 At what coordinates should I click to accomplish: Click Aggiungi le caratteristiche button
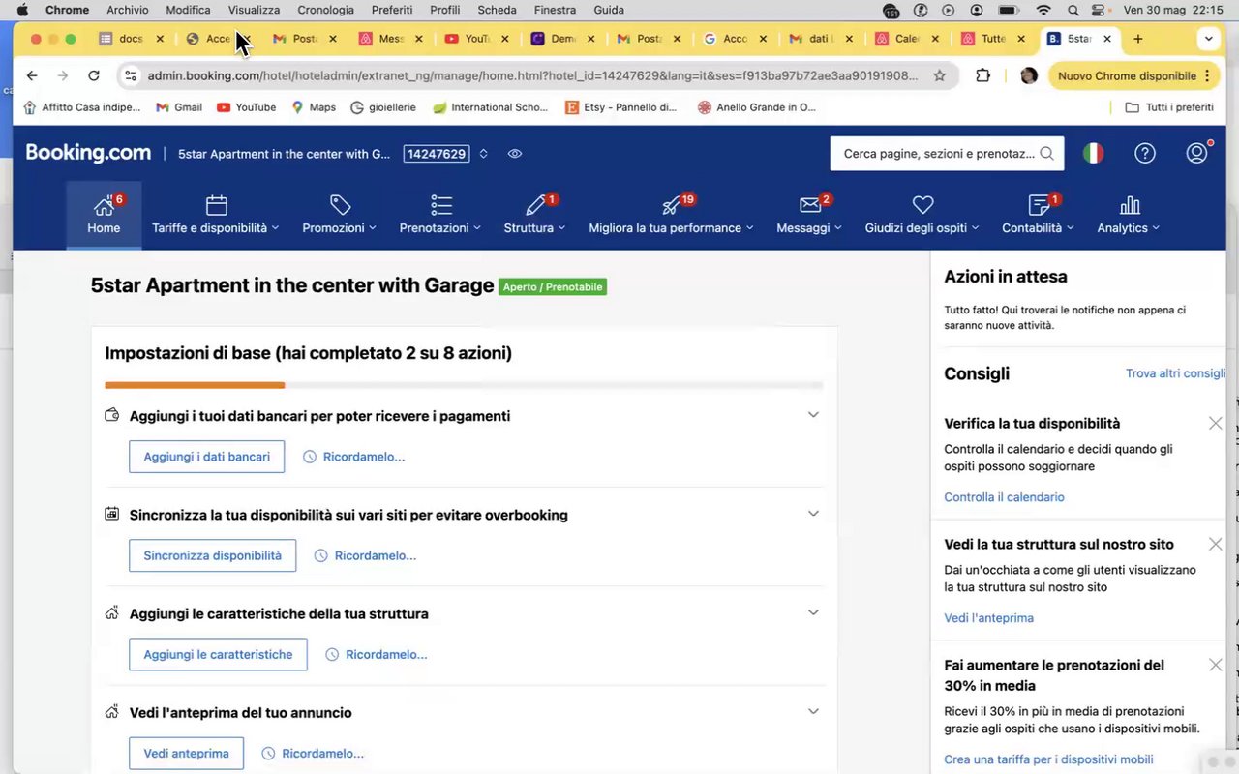click(218, 654)
